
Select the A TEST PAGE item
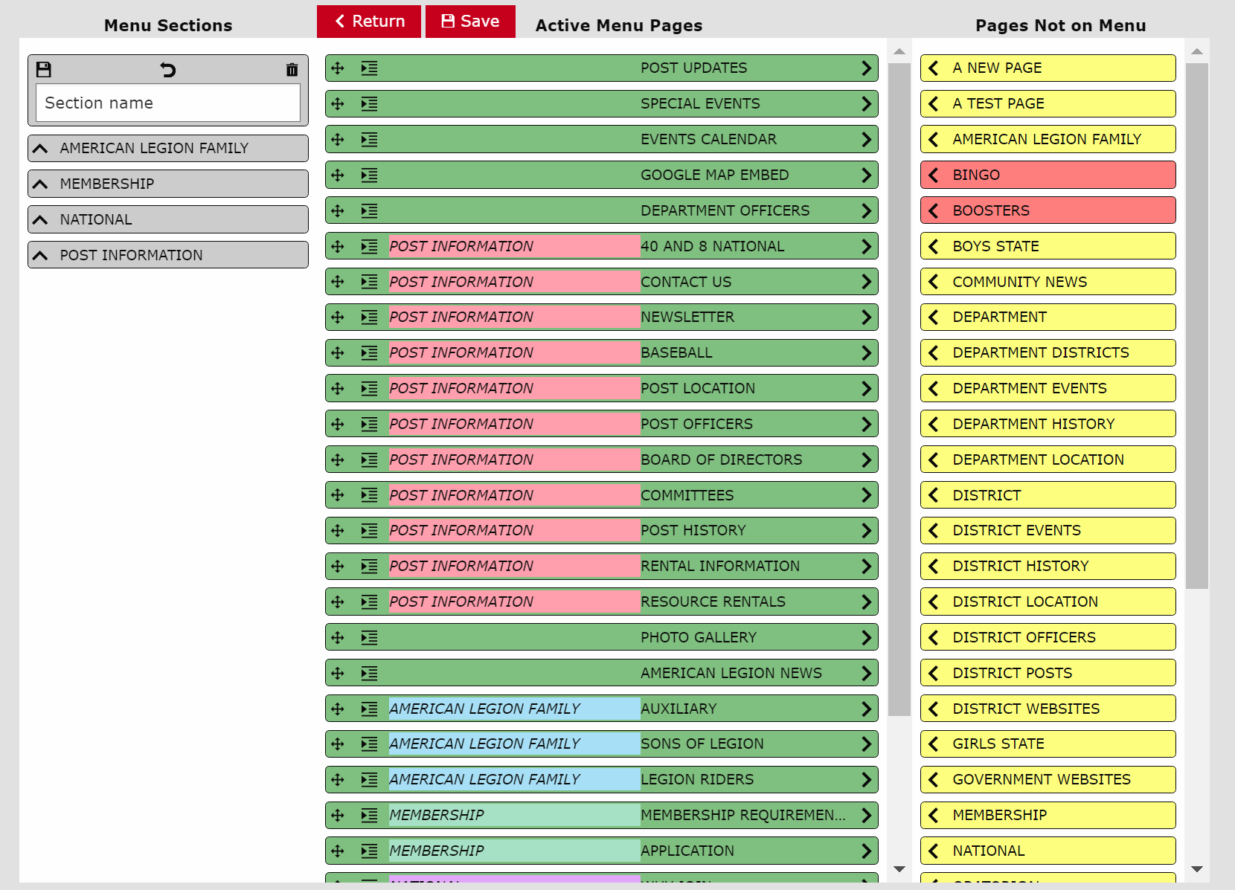pyautogui.click(x=1048, y=104)
